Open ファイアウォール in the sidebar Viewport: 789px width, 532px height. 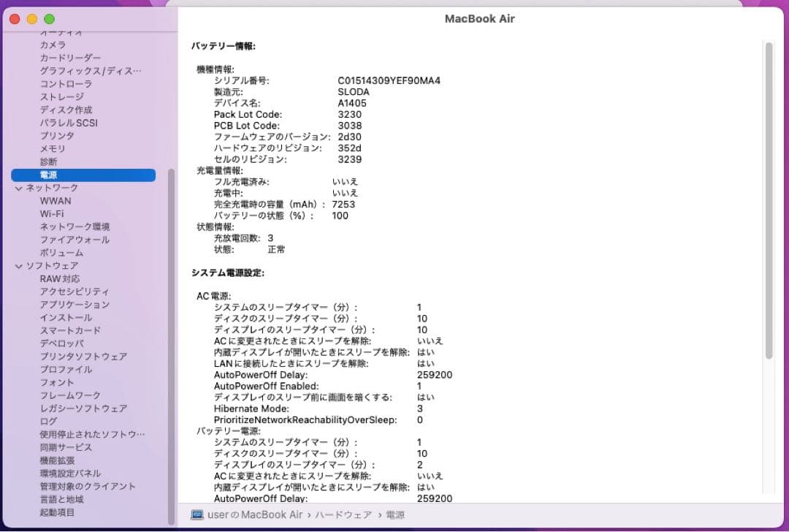click(75, 240)
